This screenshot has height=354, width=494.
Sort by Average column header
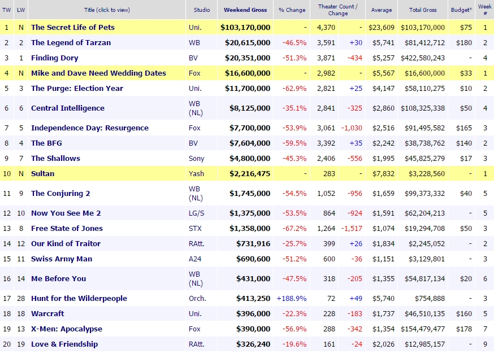click(x=381, y=10)
